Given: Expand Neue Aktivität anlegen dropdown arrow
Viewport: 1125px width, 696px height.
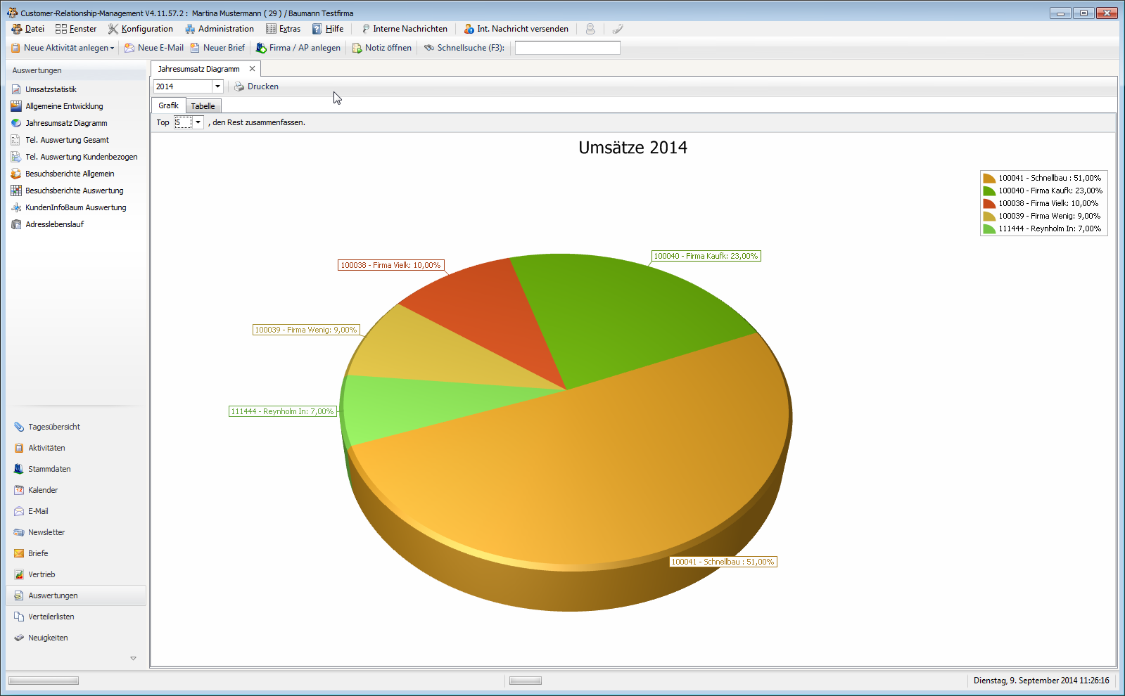Looking at the screenshot, I should click(112, 49).
